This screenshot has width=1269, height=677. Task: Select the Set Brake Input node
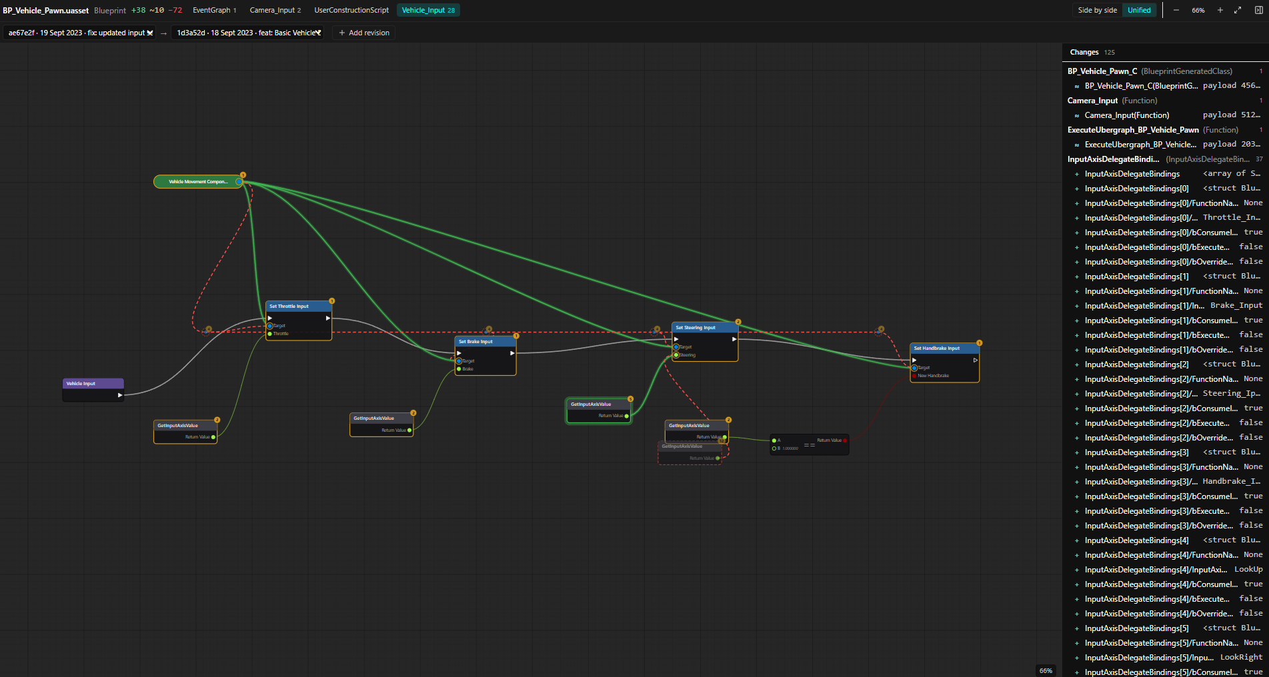click(485, 356)
